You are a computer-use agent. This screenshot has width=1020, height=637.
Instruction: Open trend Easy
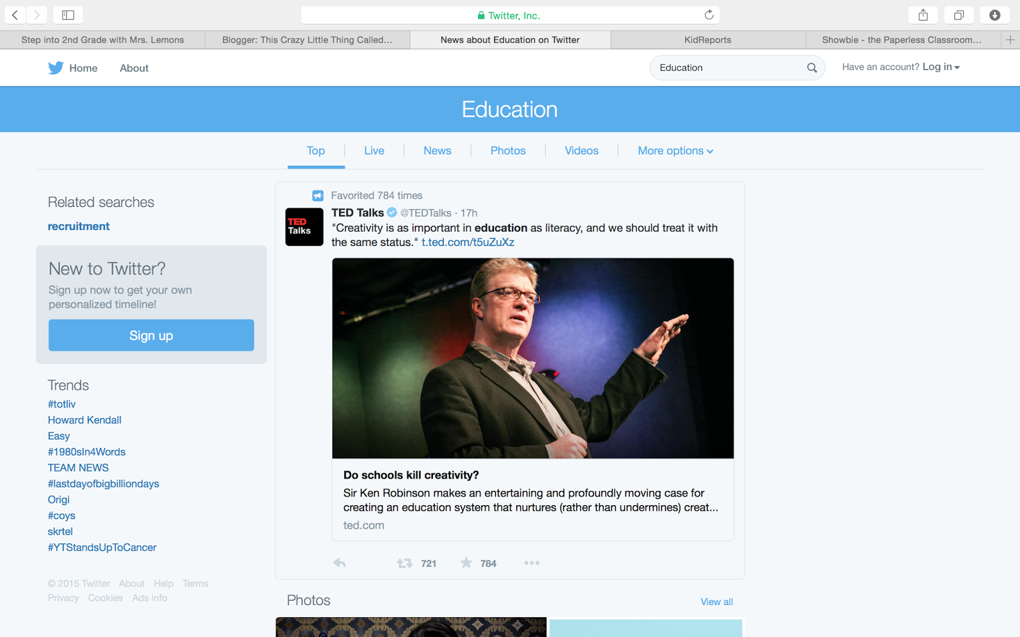(59, 436)
